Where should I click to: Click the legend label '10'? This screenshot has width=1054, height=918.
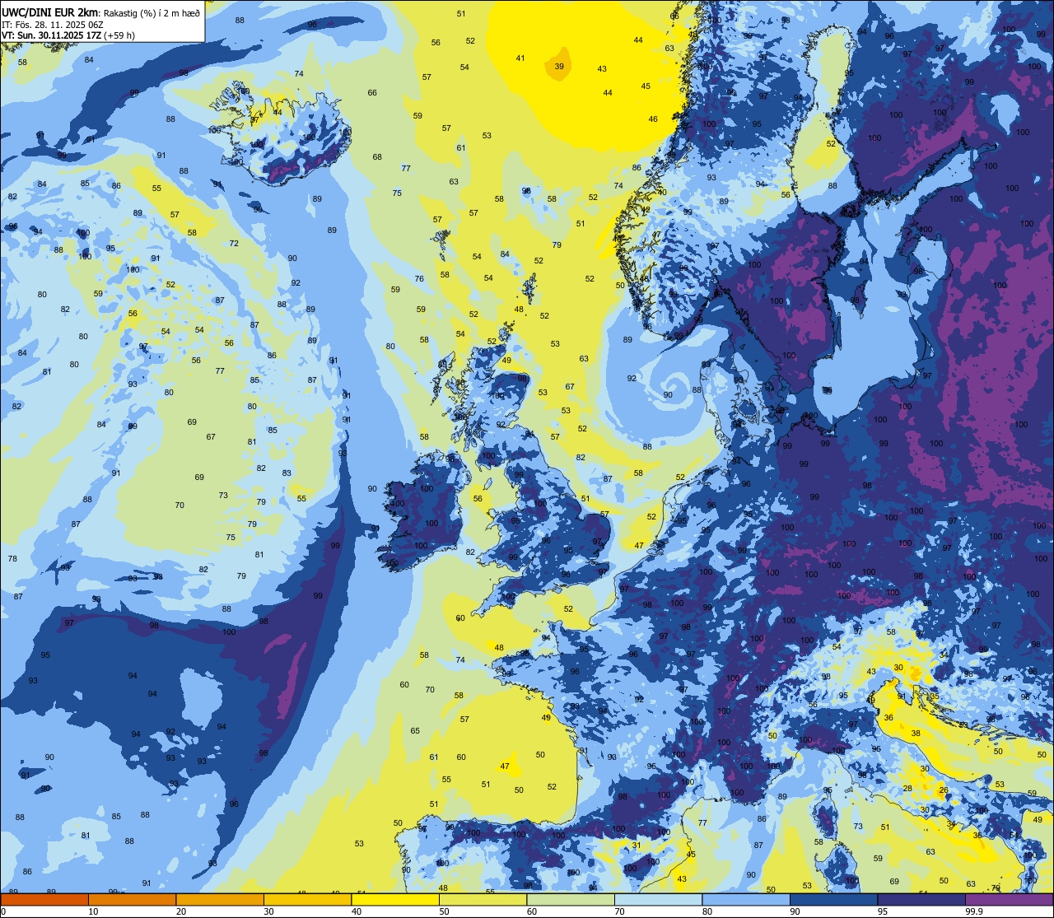tap(93, 911)
